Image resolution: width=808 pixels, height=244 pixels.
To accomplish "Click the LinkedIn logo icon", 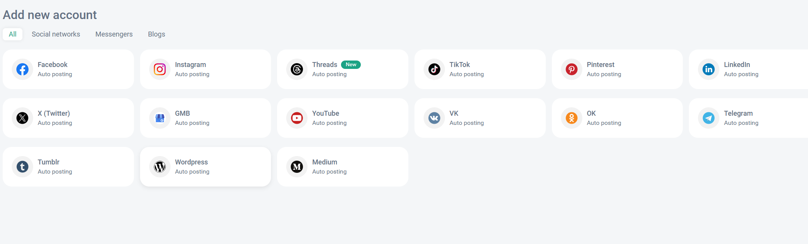I will point(709,69).
